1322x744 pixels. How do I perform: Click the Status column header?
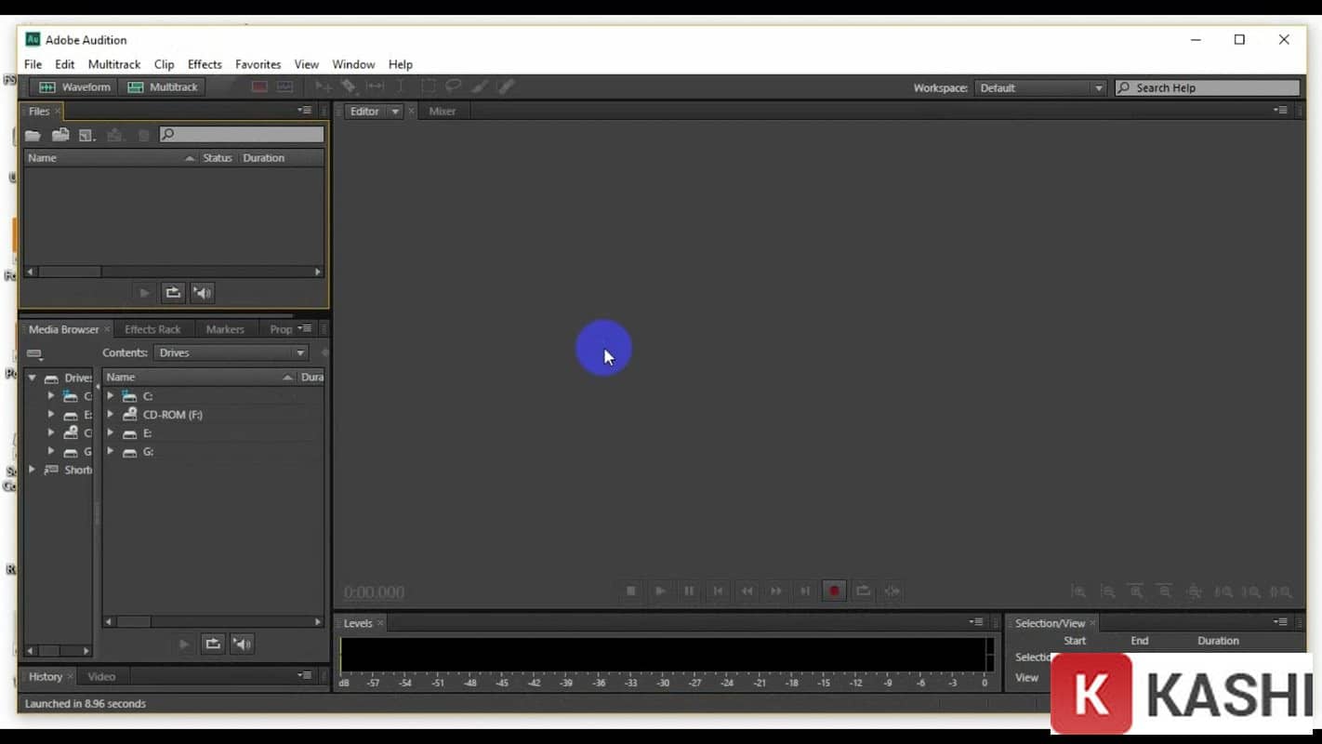coord(218,158)
